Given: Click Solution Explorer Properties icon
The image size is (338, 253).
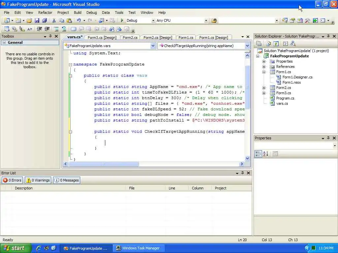Looking at the screenshot, I should pyautogui.click(x=259, y=44).
